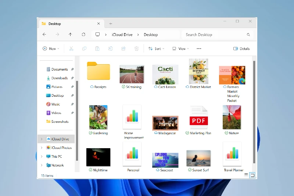
Task: Expand the iCloud Drive tree node
Action: 42,139
